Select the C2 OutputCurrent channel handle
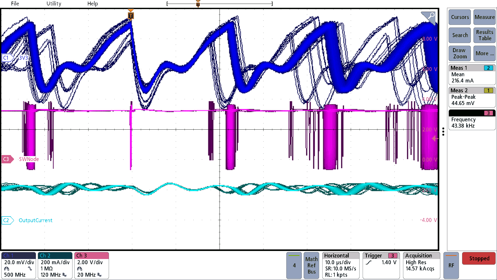Image resolution: width=497 pixels, height=280 pixels. click(7, 220)
